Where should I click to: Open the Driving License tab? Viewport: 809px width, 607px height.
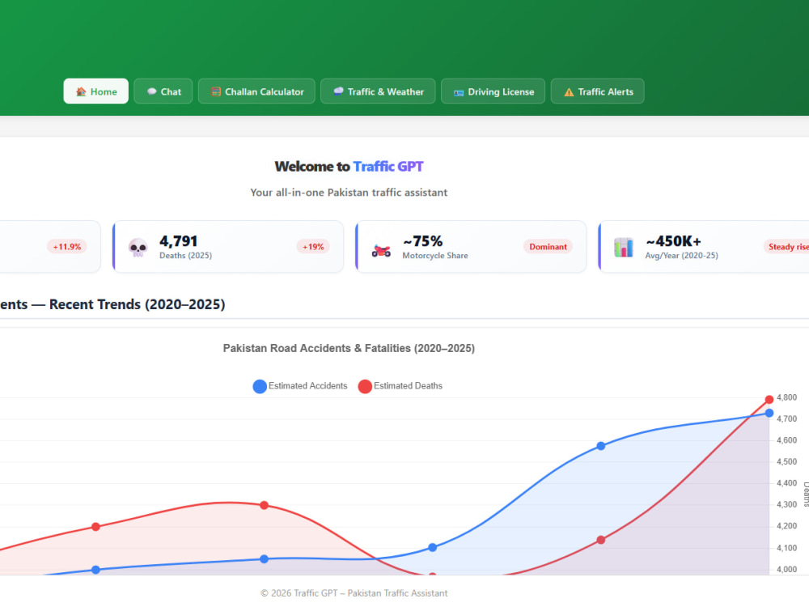pyautogui.click(x=493, y=91)
